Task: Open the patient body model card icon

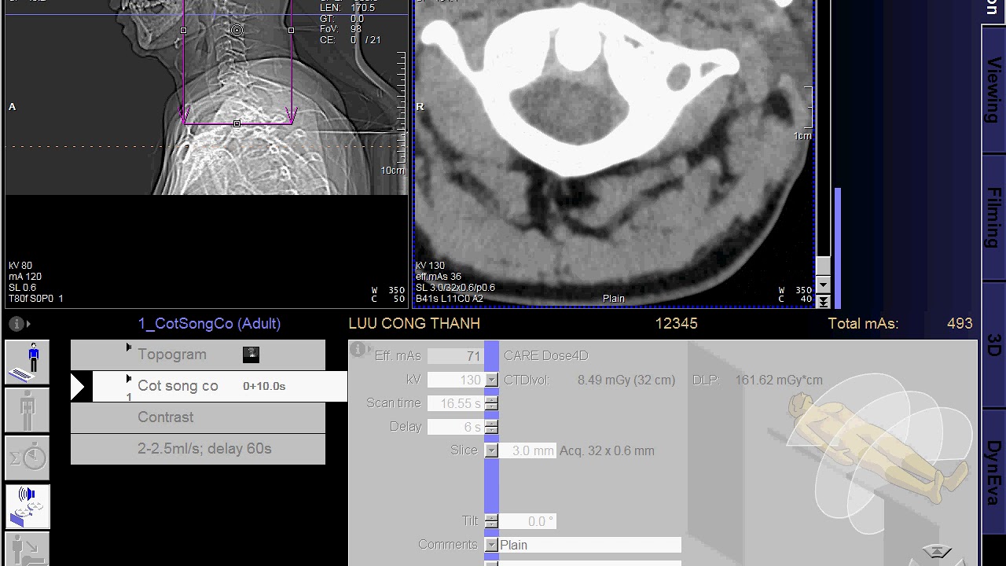Action: tap(28, 410)
